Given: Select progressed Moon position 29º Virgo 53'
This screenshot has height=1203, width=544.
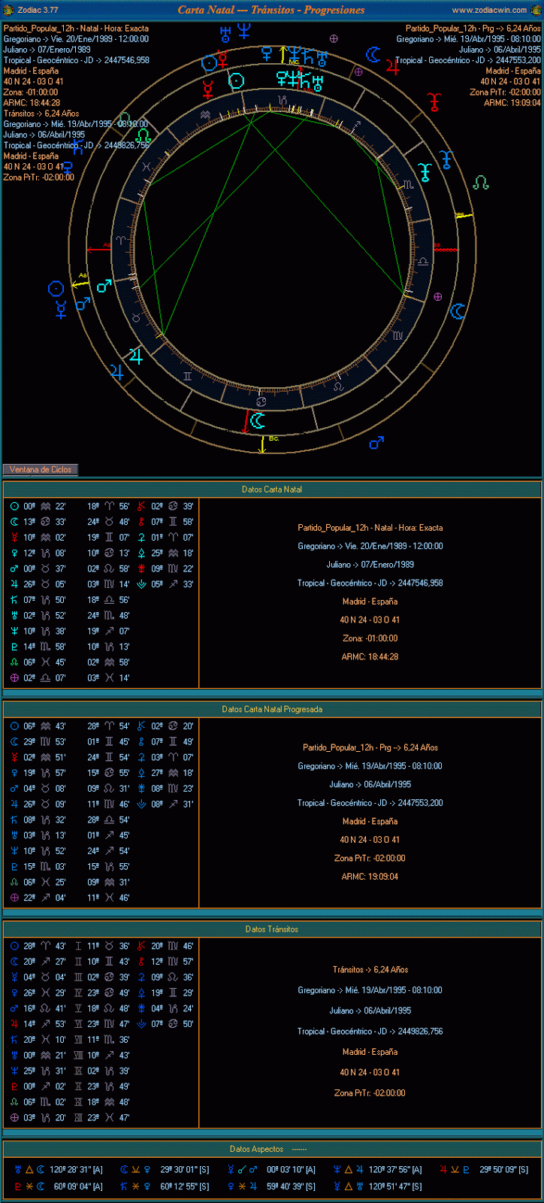Looking at the screenshot, I should 44,741.
